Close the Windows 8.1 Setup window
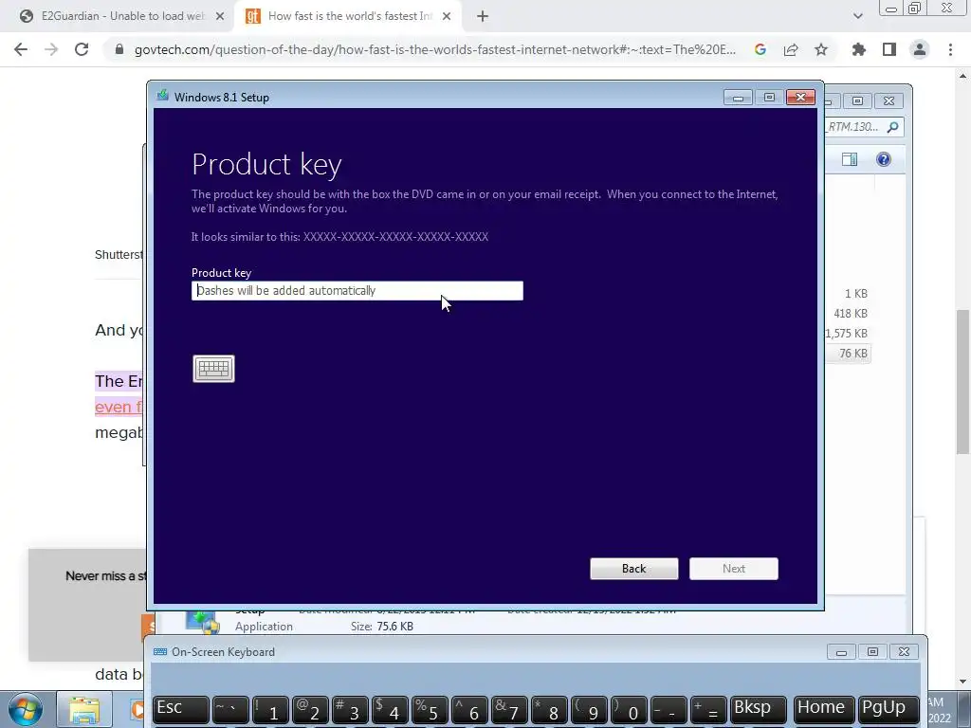971x728 pixels. [x=800, y=98]
